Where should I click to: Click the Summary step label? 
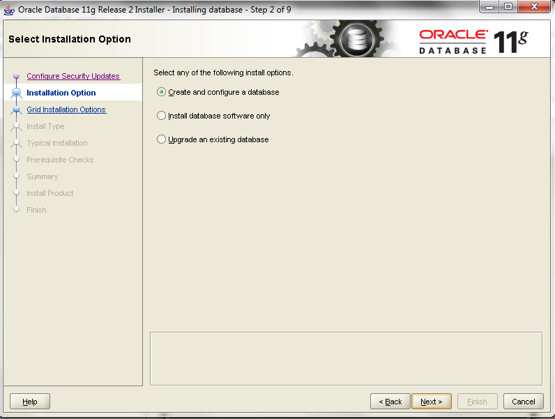(x=42, y=176)
